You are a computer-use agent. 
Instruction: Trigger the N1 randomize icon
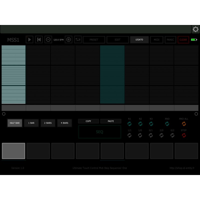tap(129, 123)
